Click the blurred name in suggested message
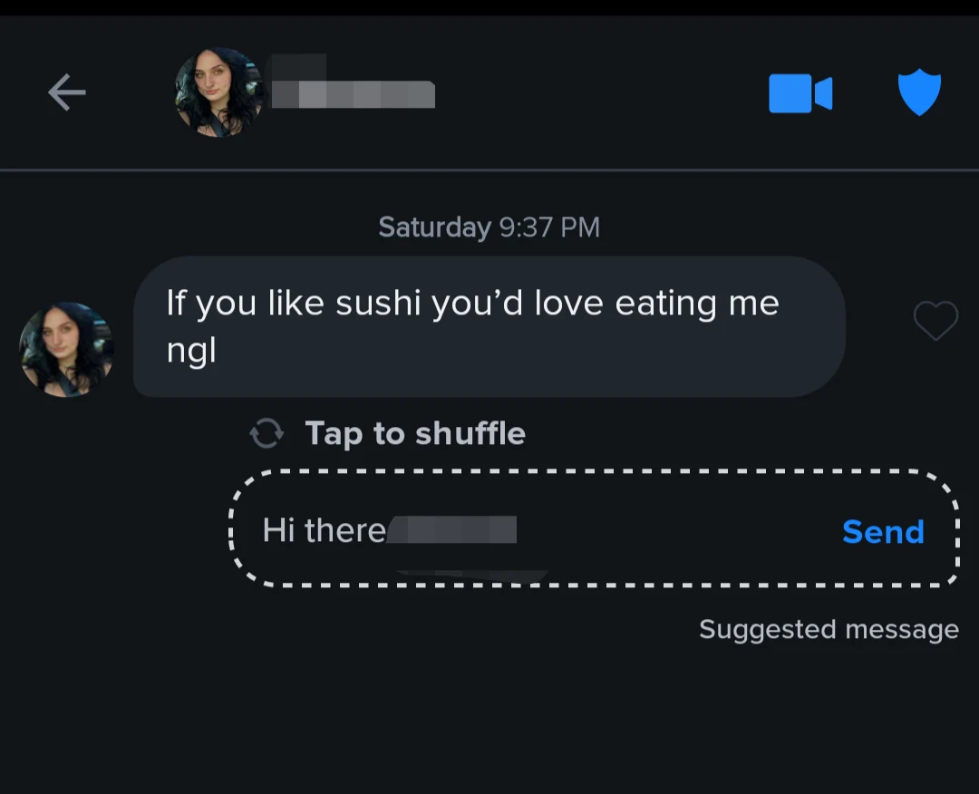The width and height of the screenshot is (979, 794). (452, 529)
